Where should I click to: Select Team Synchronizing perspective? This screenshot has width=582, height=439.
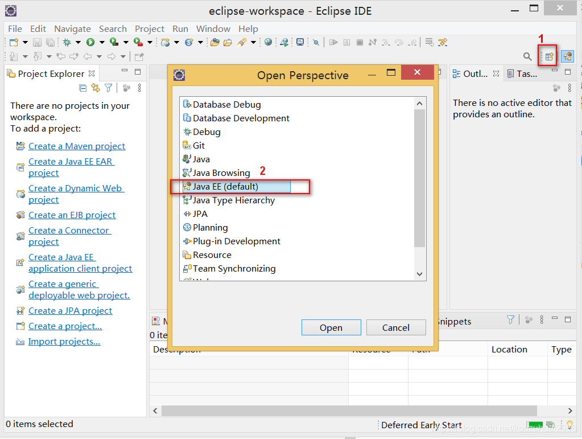pos(229,269)
